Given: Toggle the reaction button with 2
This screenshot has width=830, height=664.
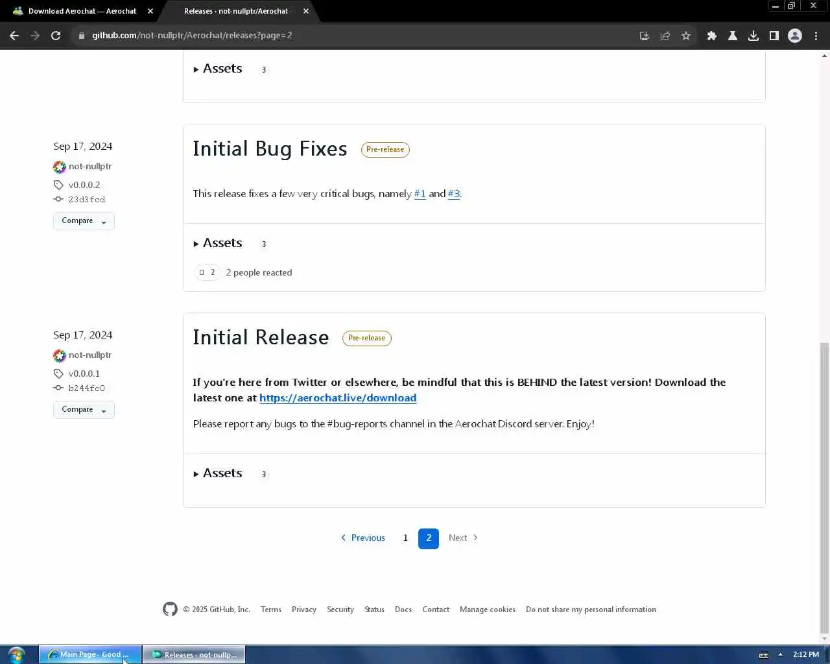Looking at the screenshot, I should (x=207, y=272).
